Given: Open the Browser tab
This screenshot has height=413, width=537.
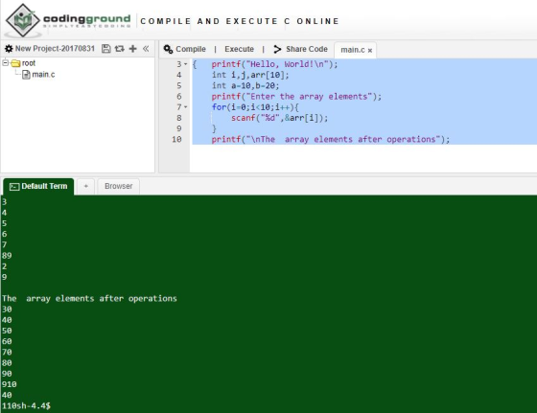Looking at the screenshot, I should pyautogui.click(x=119, y=186).
